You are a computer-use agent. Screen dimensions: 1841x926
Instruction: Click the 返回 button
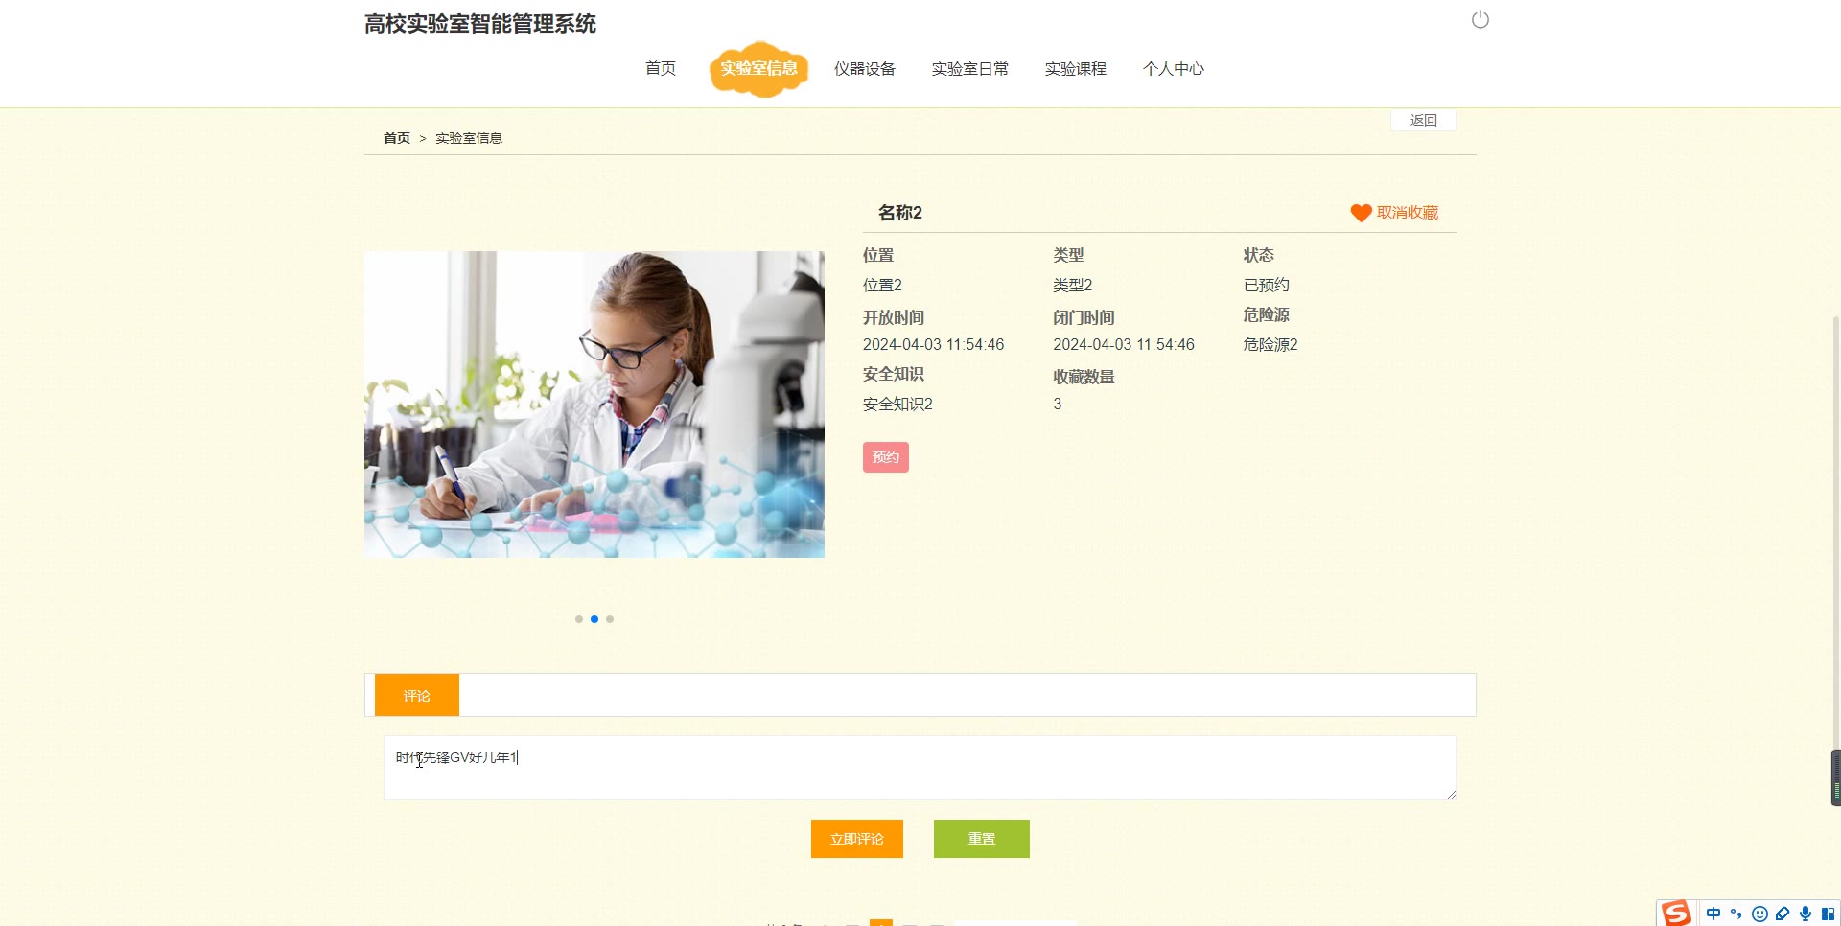(x=1424, y=120)
